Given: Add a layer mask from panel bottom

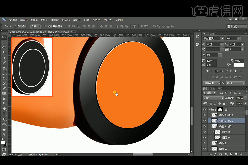Looking at the screenshot, I should click(221, 155).
